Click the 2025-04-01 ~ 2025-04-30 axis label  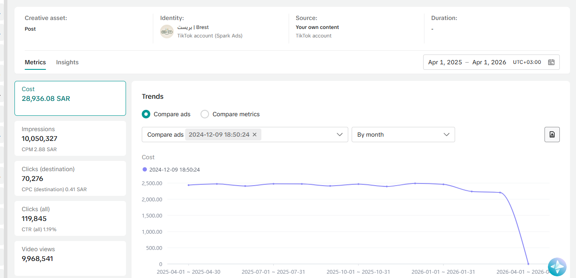click(x=189, y=272)
